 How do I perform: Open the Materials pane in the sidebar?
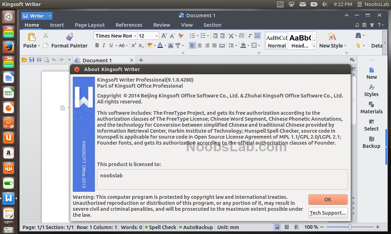[371, 108]
